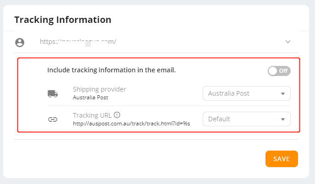This screenshot has width=315, height=184.
Task: Open the Australia Post provider dropdown
Action: click(247, 93)
